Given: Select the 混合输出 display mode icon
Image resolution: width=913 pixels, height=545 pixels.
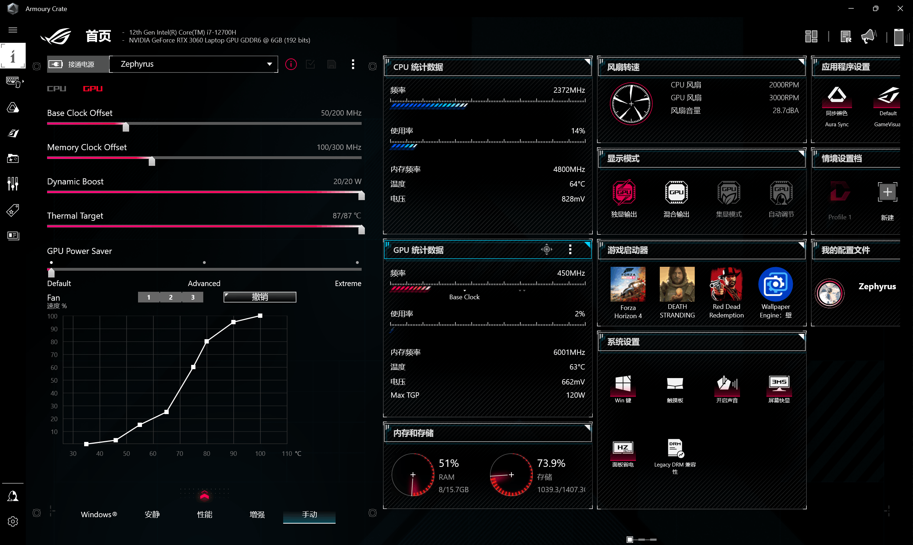Looking at the screenshot, I should click(x=676, y=192).
